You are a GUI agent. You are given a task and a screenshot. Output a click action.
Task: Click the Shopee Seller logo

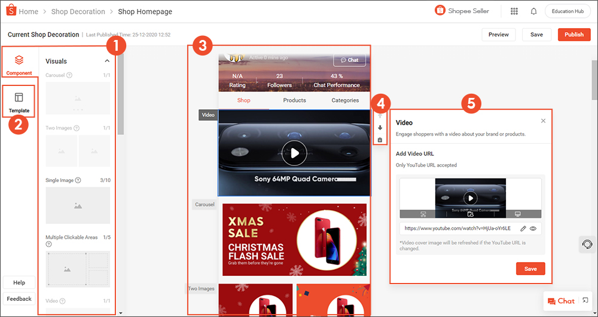(x=462, y=11)
